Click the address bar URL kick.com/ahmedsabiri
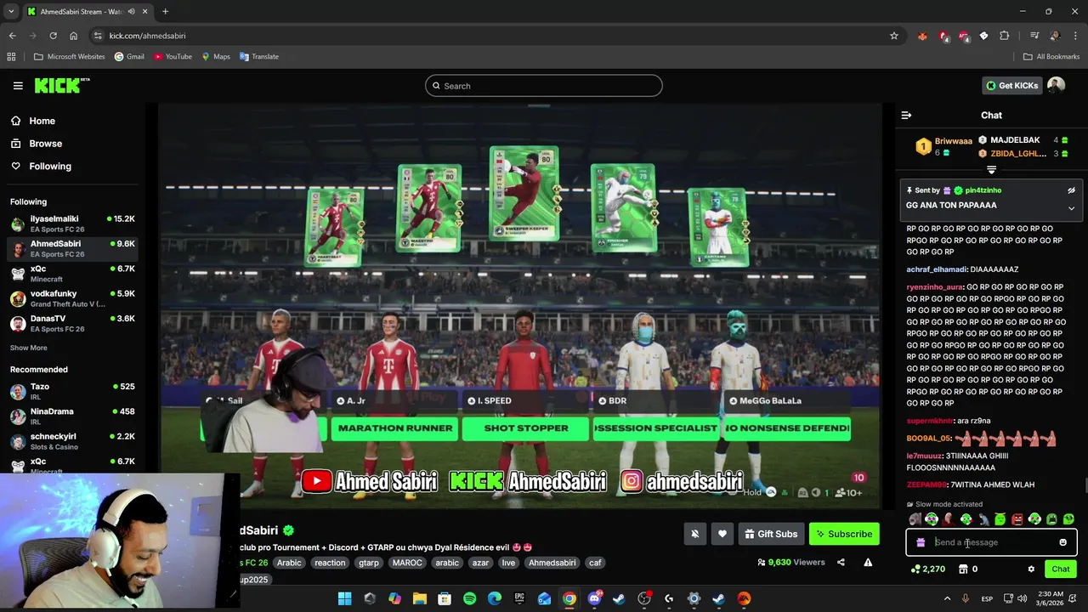This screenshot has height=612, width=1088. tap(147, 36)
